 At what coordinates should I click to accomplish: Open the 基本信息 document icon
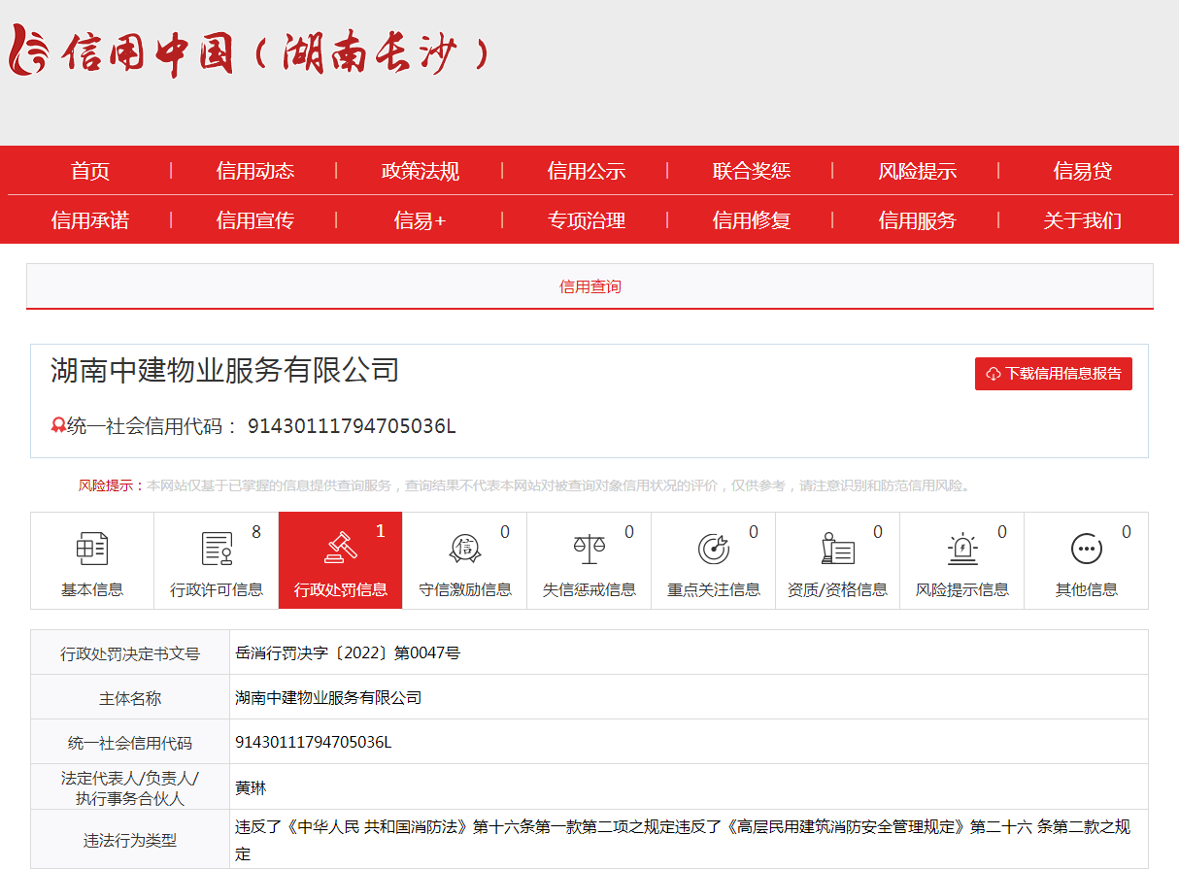(92, 549)
